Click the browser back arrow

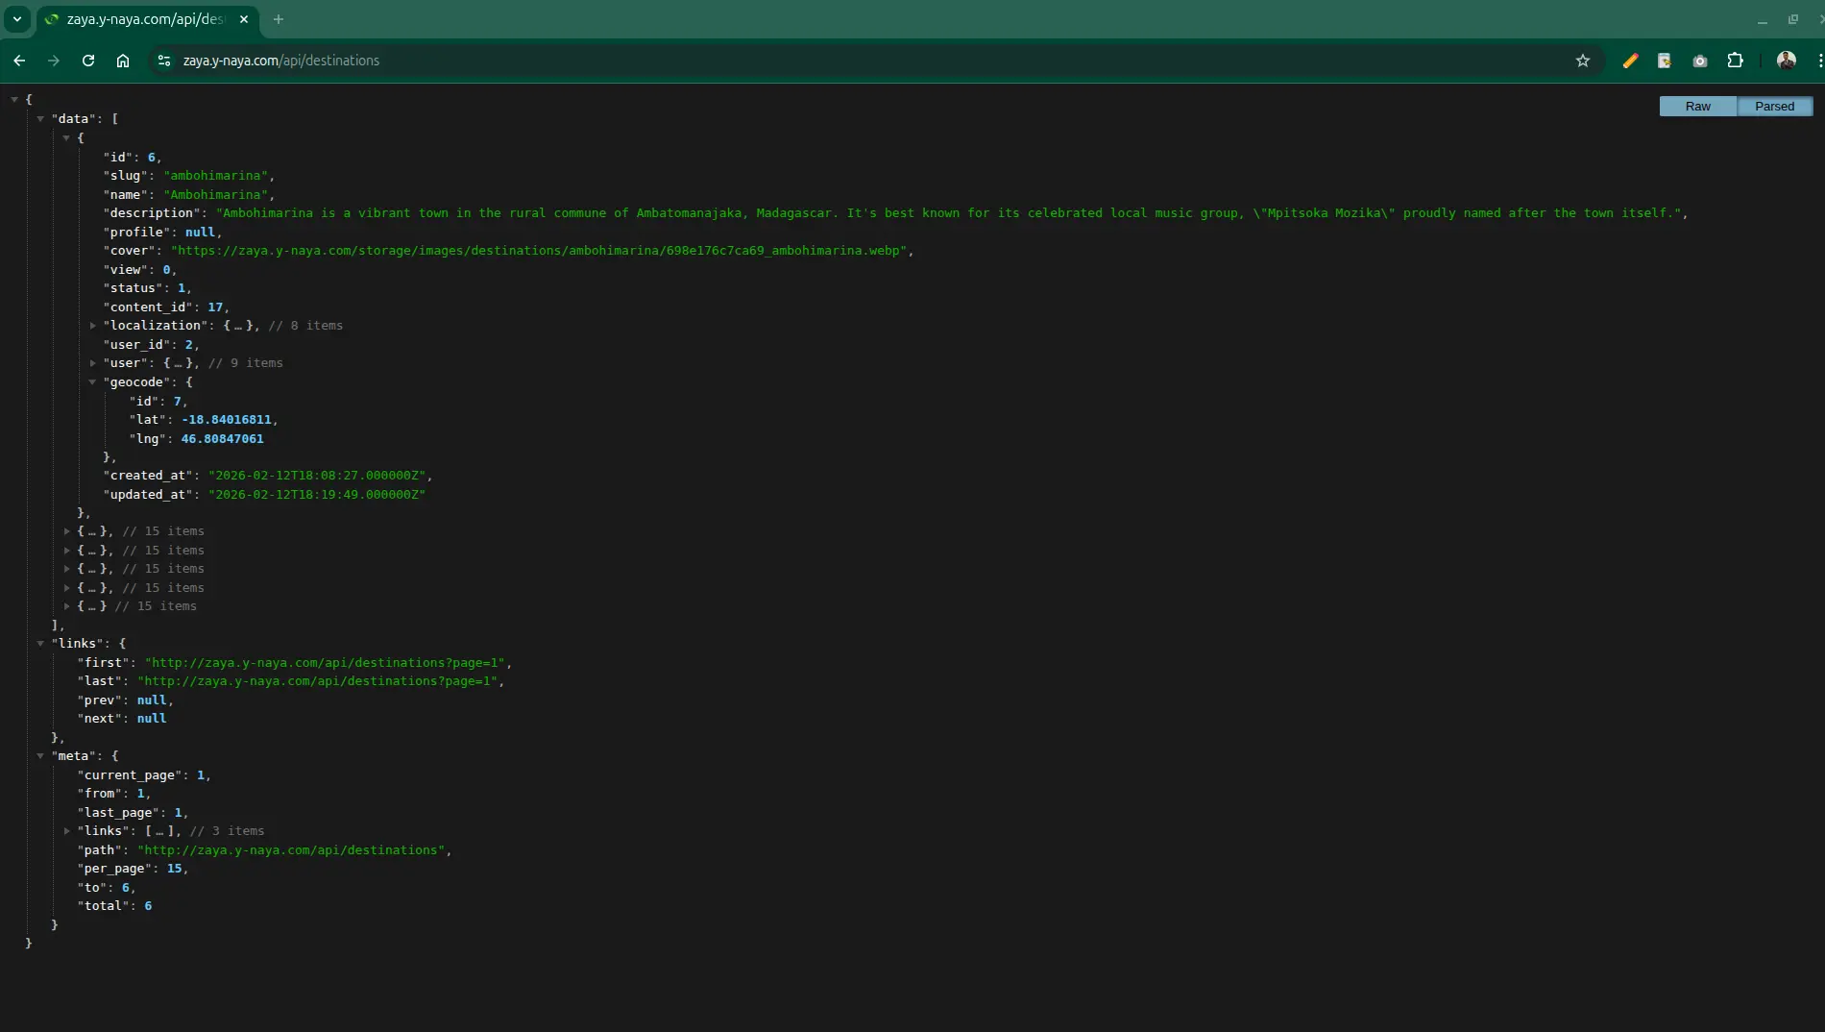click(19, 61)
